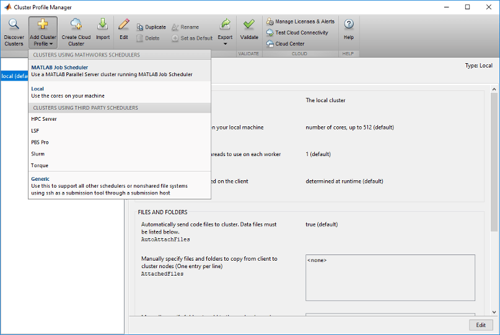The height and width of the screenshot is (335, 500).
Task: Click the MATLAB logo in title bar
Action: tap(7, 7)
